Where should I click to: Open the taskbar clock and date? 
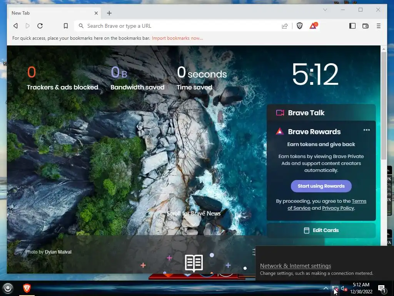point(361,288)
